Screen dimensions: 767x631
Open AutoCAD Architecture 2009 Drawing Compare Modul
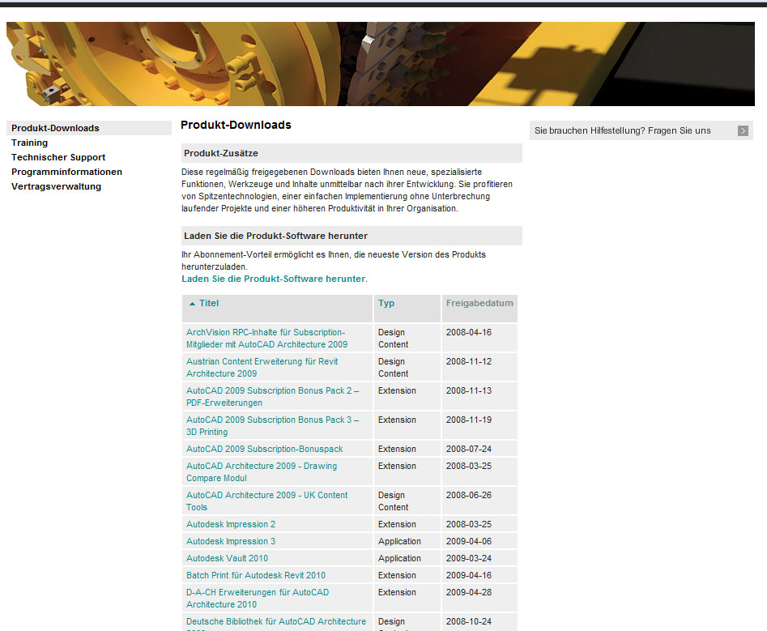tap(262, 472)
